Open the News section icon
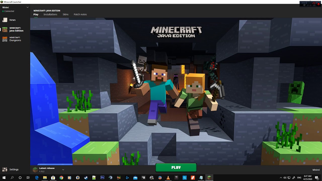 pos(5,20)
